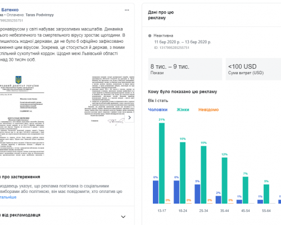Open the Батенко page link

pos(10,10)
